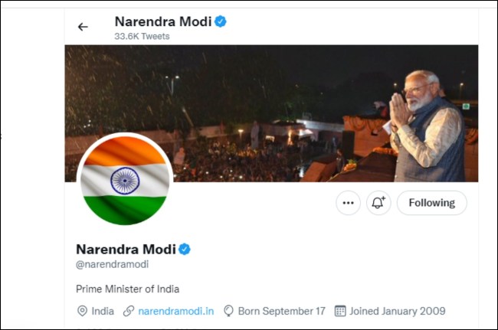Open the three-dot more options menu

[348, 203]
